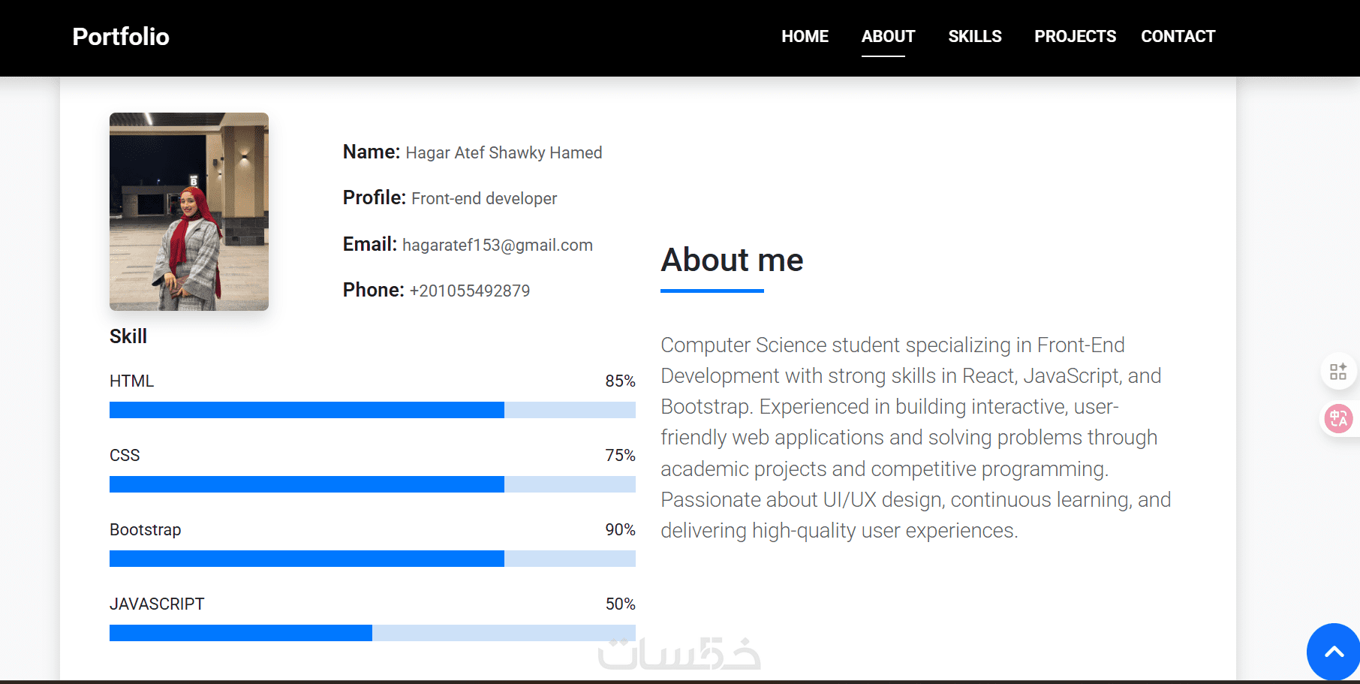Viewport: 1360px width, 684px height.
Task: Click the Bootstrap skill progress bar
Action: [372, 559]
